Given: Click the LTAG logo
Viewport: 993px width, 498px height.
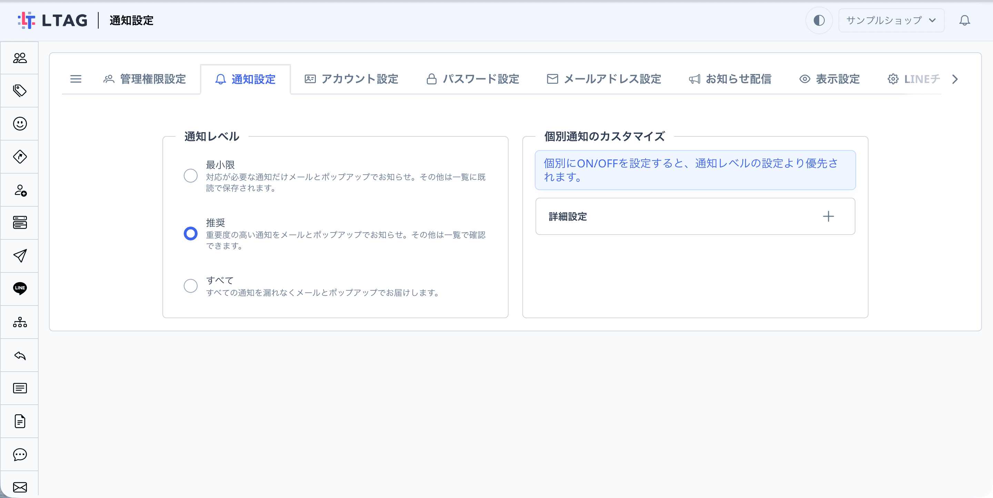Looking at the screenshot, I should point(52,20).
